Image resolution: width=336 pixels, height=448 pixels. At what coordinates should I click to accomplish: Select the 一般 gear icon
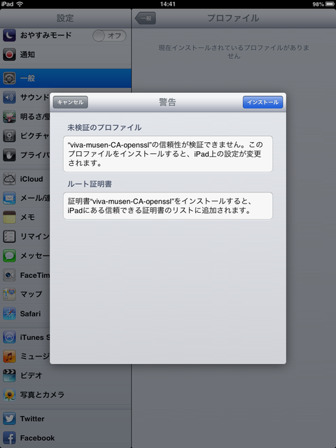9,78
